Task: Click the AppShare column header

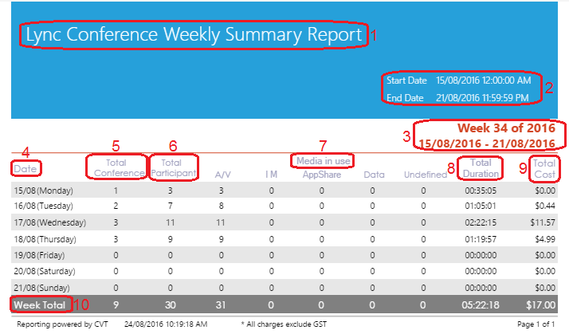Action: click(322, 175)
